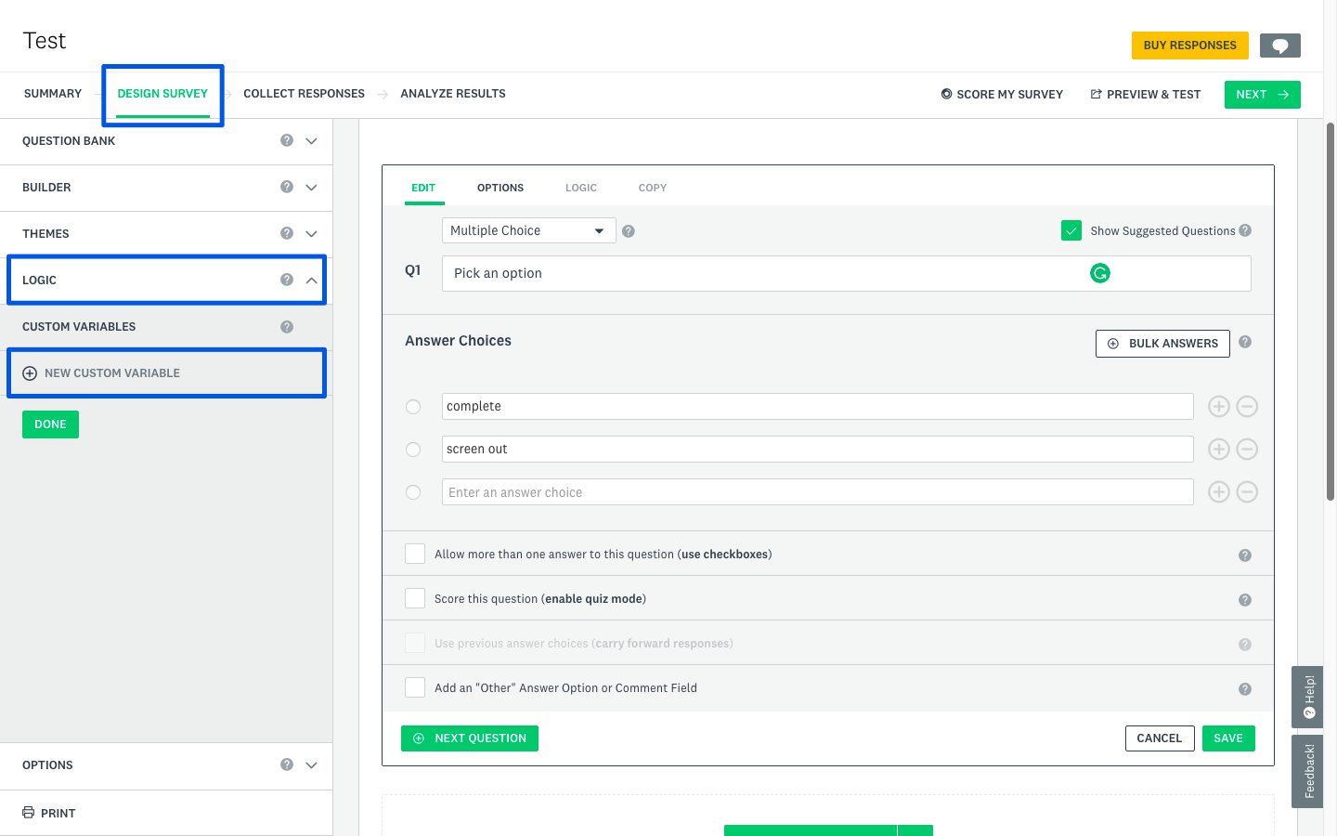
Task: Click the 'Enter an answer choice' field
Action: coord(818,492)
